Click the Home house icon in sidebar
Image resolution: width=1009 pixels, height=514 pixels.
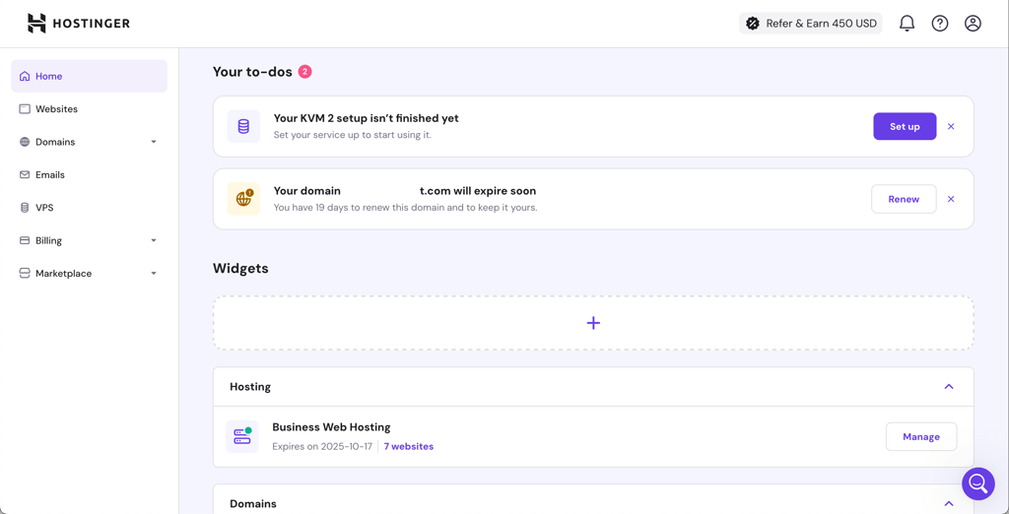pyautogui.click(x=25, y=76)
